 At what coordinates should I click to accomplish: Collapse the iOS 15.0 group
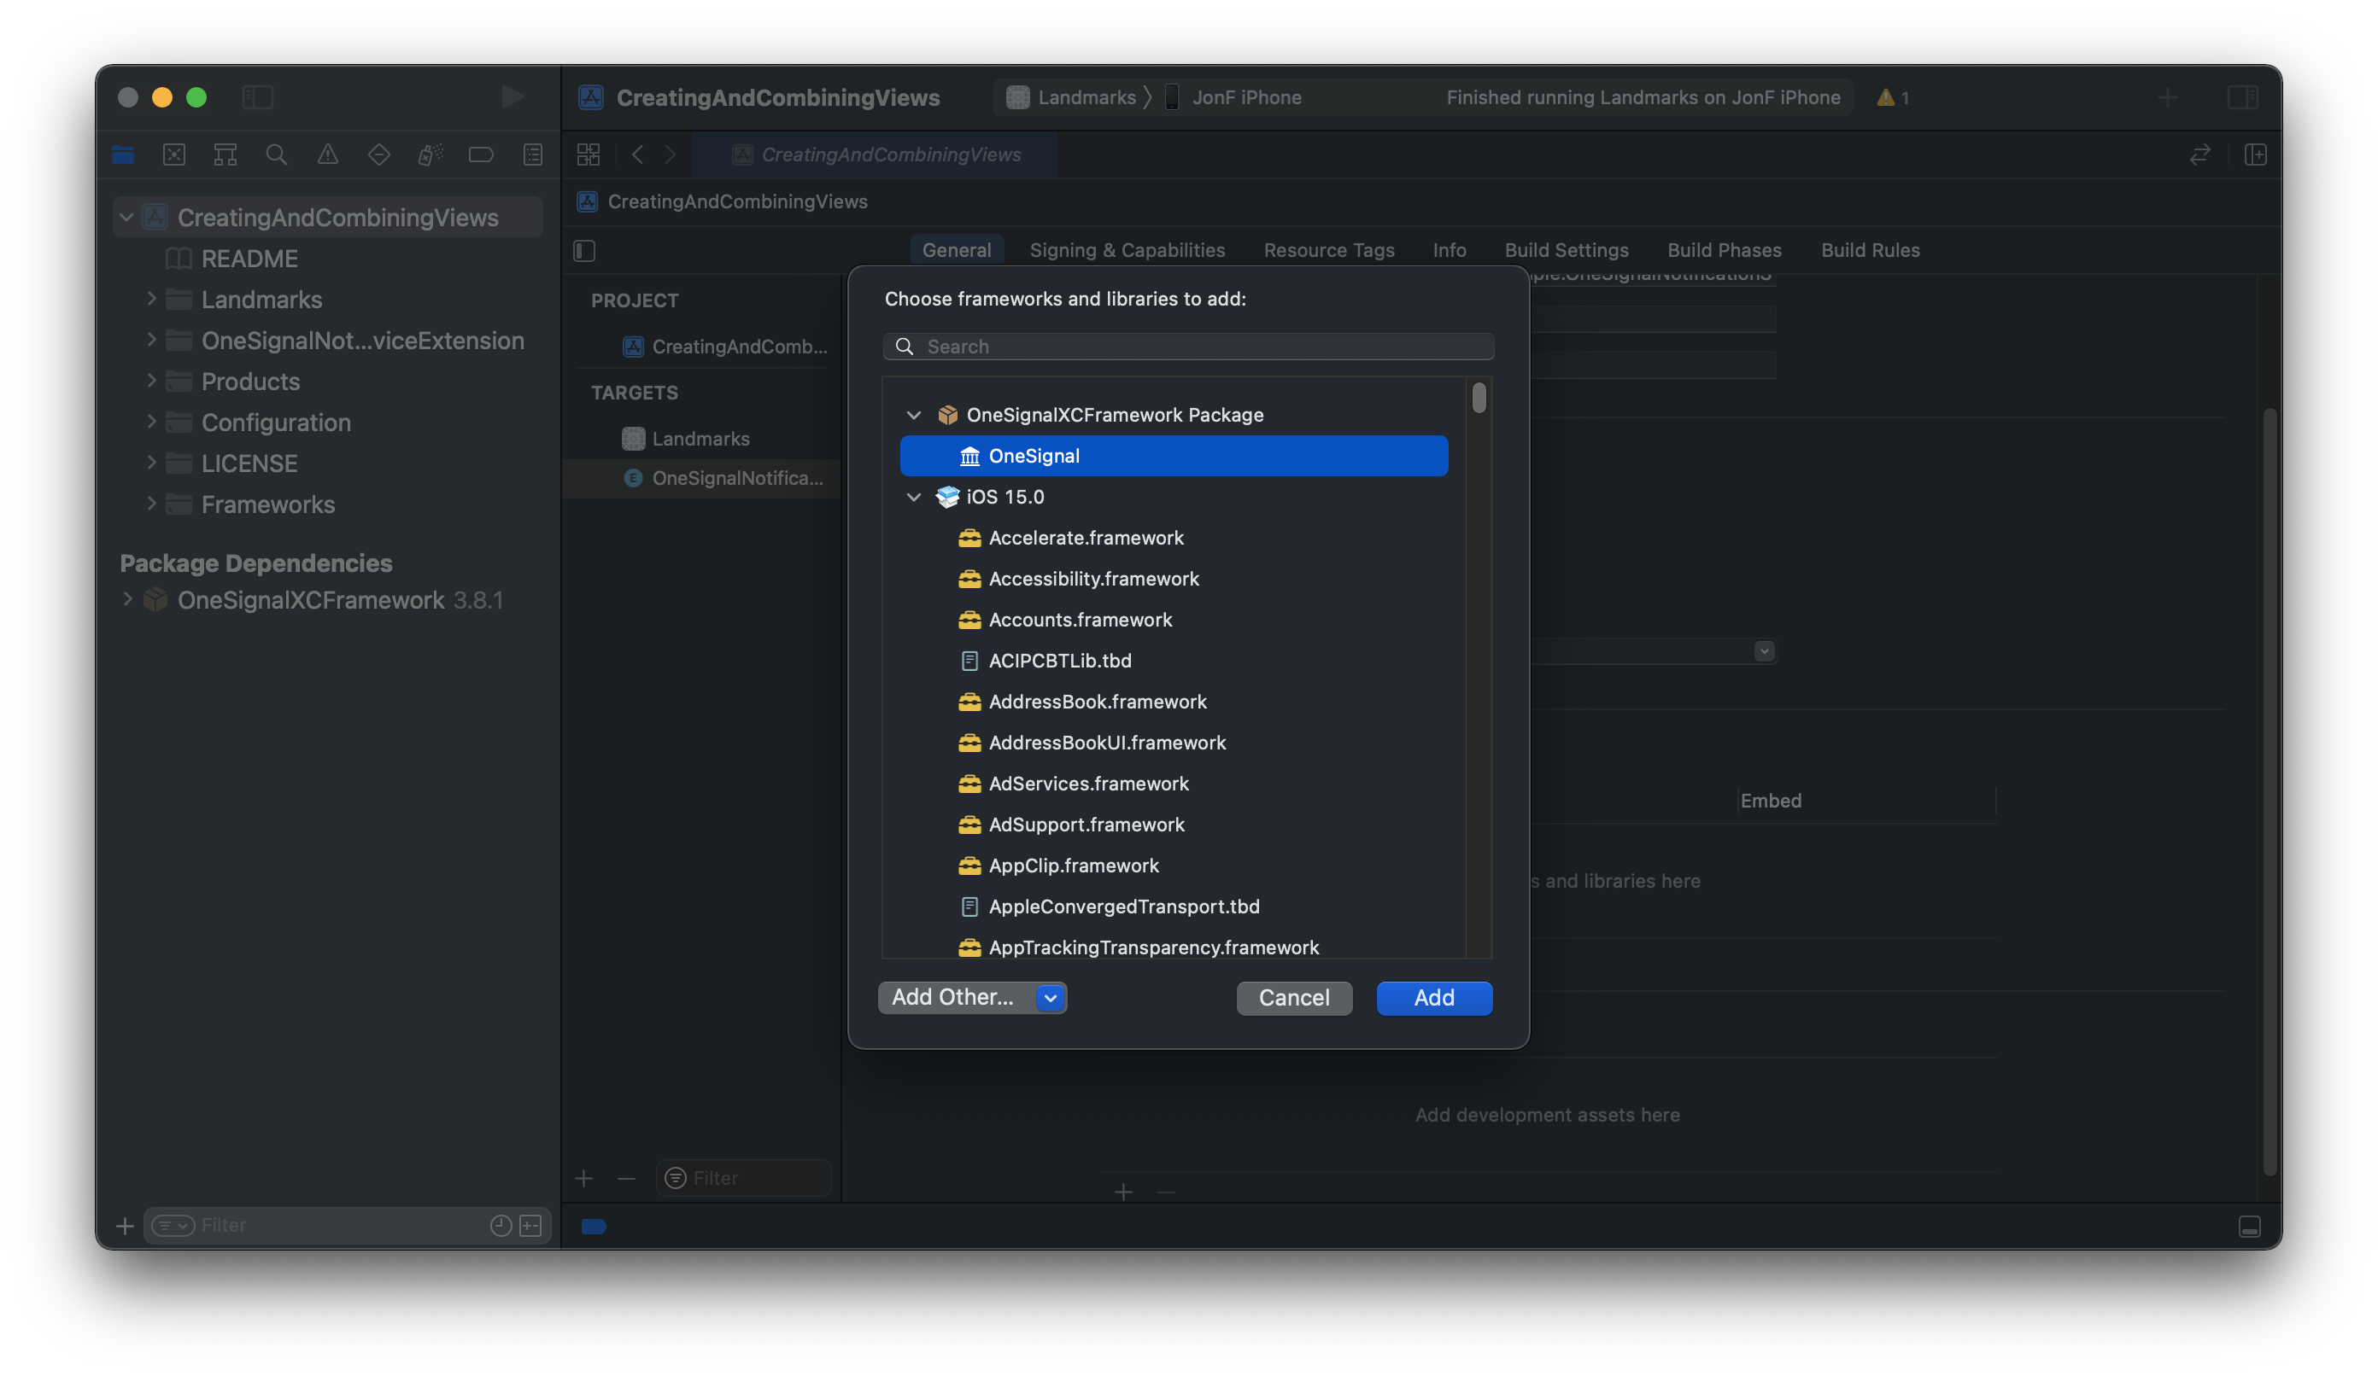click(x=913, y=497)
